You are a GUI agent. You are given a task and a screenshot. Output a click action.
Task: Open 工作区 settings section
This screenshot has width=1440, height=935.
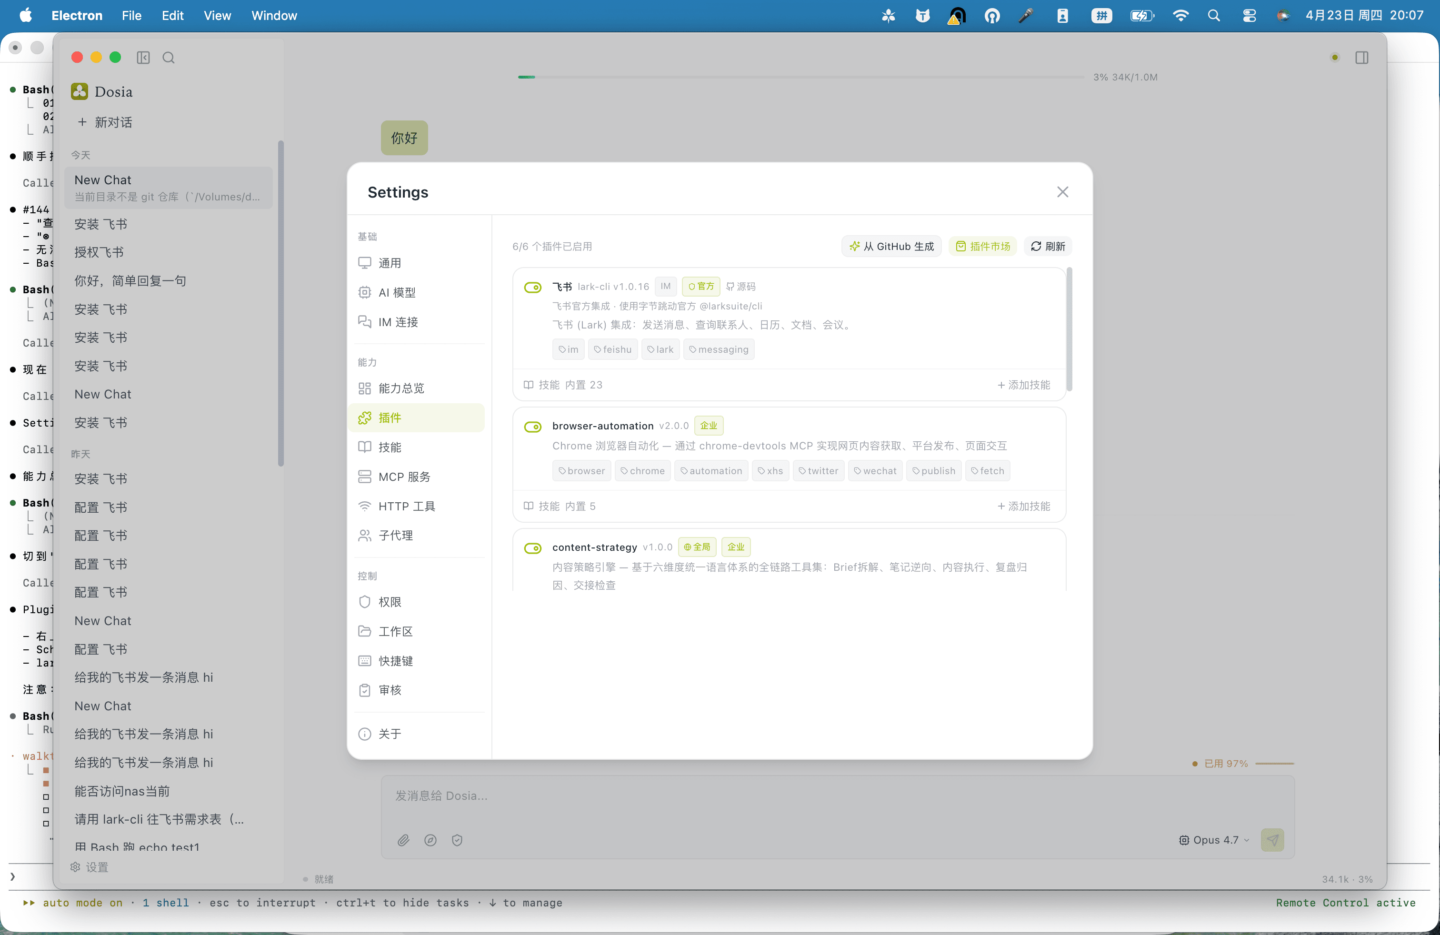416,631
